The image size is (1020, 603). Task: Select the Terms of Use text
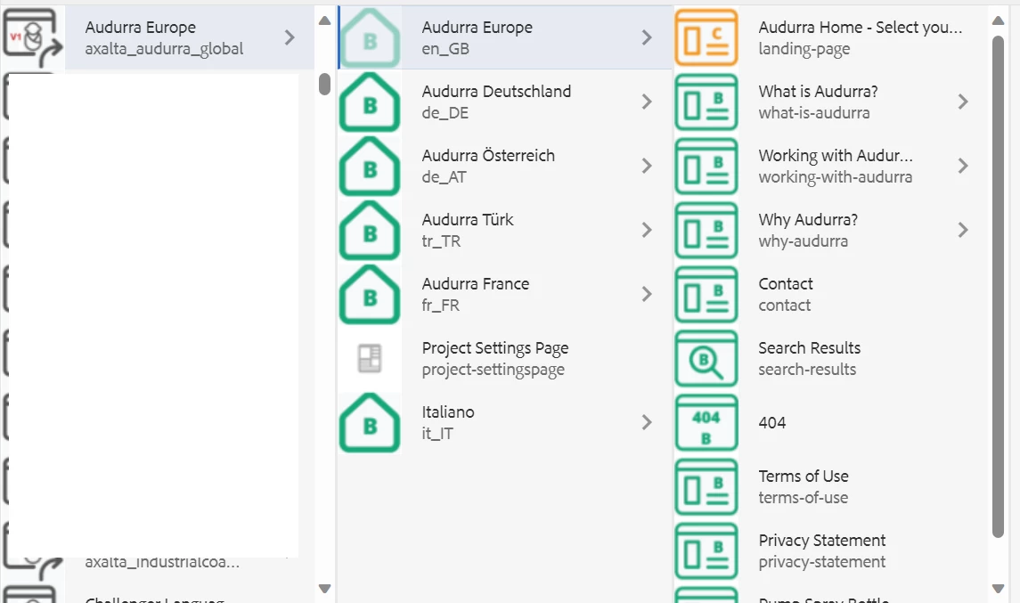[x=804, y=486]
